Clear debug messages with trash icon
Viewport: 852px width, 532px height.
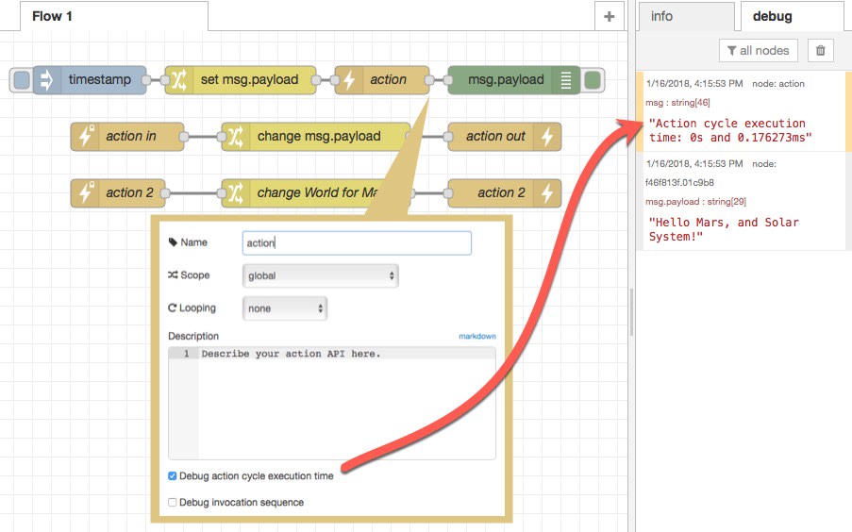[x=821, y=51]
